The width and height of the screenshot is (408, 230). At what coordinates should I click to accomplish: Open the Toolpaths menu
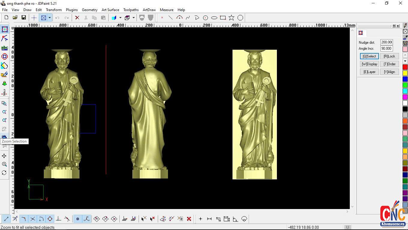131,10
